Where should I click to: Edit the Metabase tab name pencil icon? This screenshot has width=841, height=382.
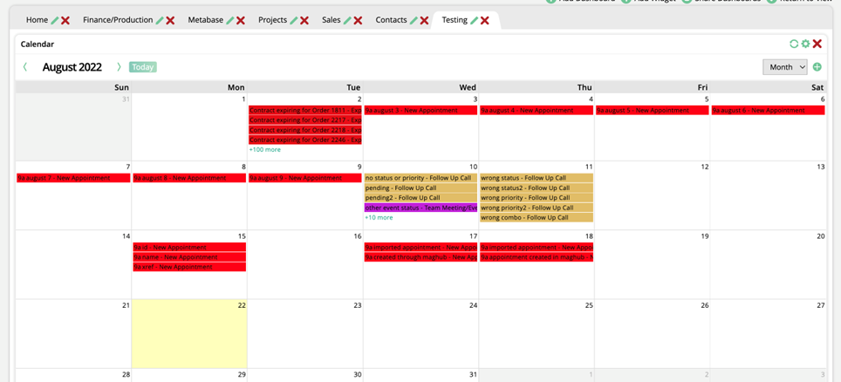pos(230,20)
